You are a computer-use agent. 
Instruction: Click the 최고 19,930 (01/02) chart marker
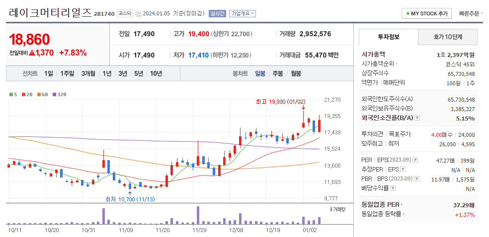[281, 101]
